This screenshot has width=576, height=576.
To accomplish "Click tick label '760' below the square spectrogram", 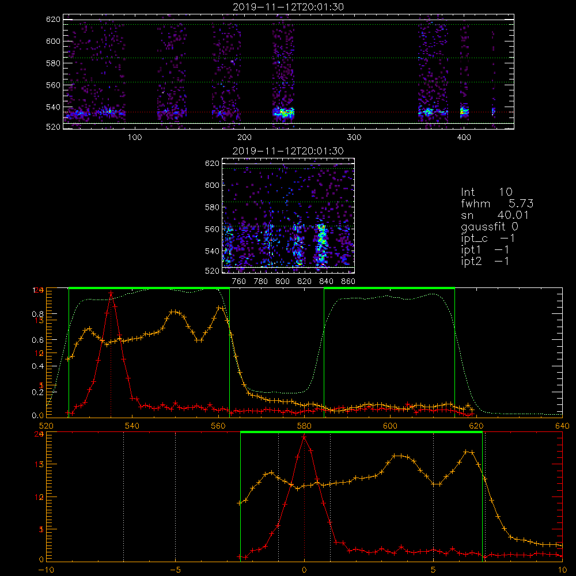I will pyautogui.click(x=239, y=282).
